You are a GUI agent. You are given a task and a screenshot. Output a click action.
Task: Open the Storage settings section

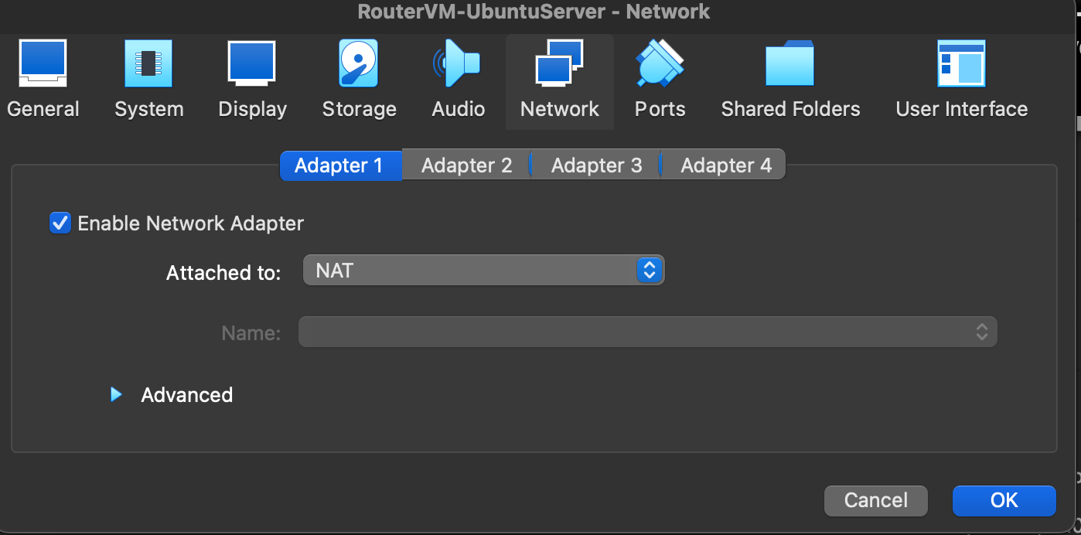point(359,81)
